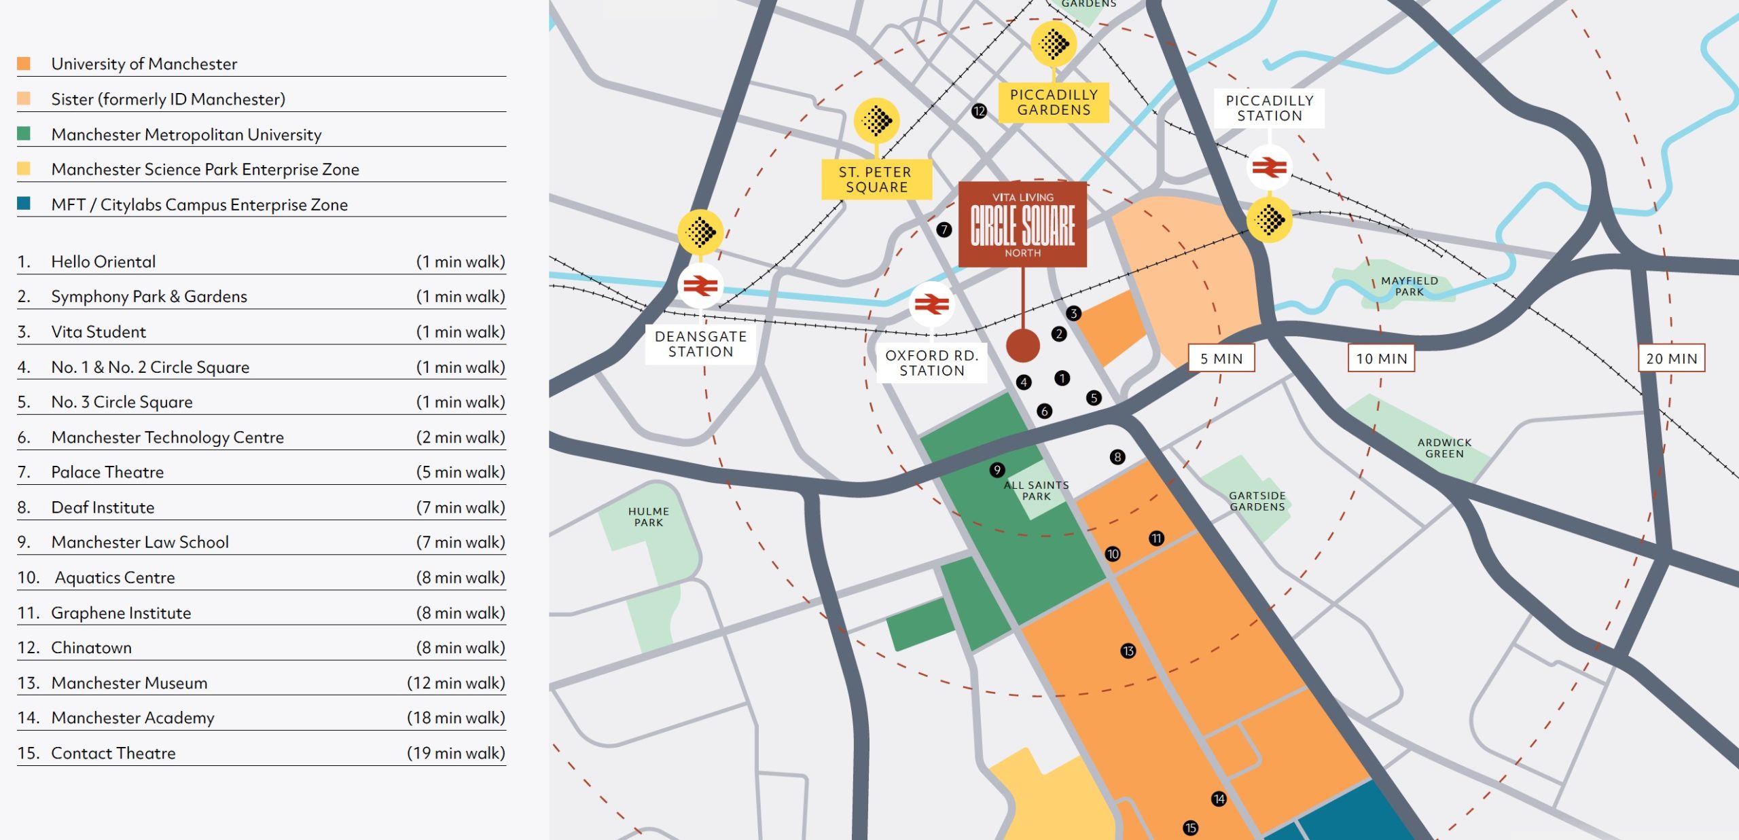The height and width of the screenshot is (840, 1739).
Task: Click map marker number 12
Action: pos(979,111)
